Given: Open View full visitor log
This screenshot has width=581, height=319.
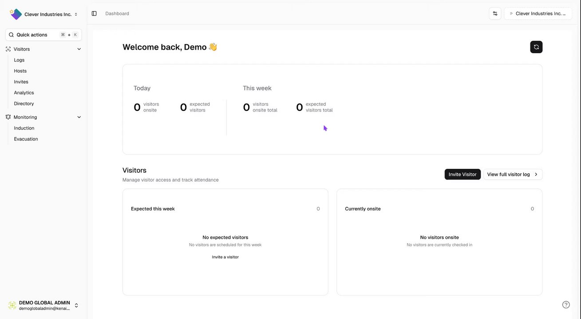Looking at the screenshot, I should point(513,175).
